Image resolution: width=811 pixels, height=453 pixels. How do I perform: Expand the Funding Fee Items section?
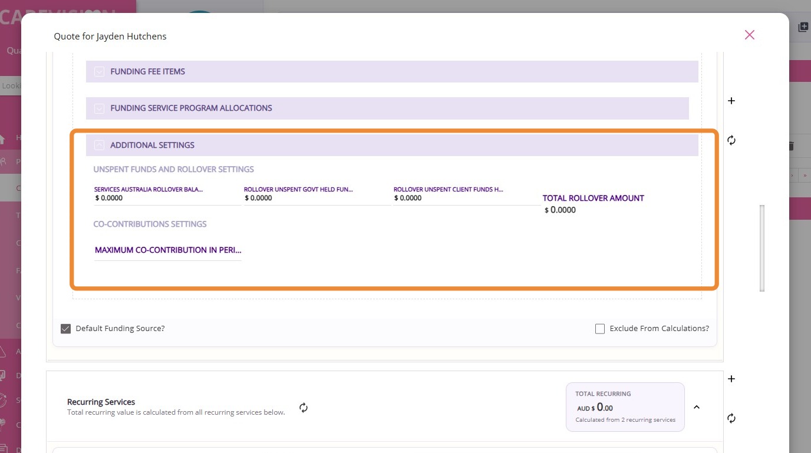(99, 72)
